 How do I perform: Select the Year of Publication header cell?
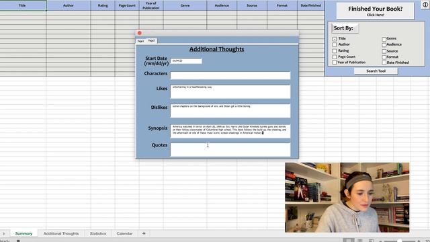[151, 5]
